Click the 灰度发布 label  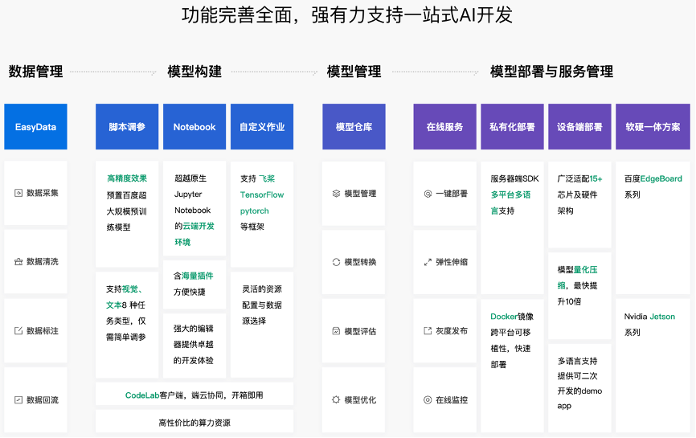tap(452, 330)
